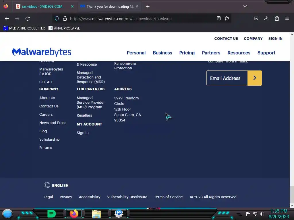Open the extensions puzzle icon

pos(277,18)
